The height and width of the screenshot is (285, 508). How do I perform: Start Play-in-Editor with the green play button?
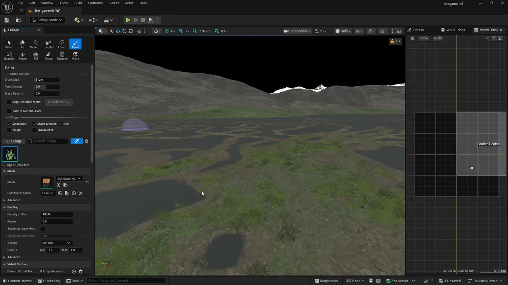click(128, 20)
